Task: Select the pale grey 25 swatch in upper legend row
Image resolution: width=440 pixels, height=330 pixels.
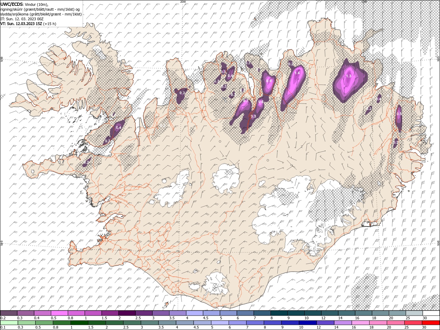Action: [x=414, y=313]
